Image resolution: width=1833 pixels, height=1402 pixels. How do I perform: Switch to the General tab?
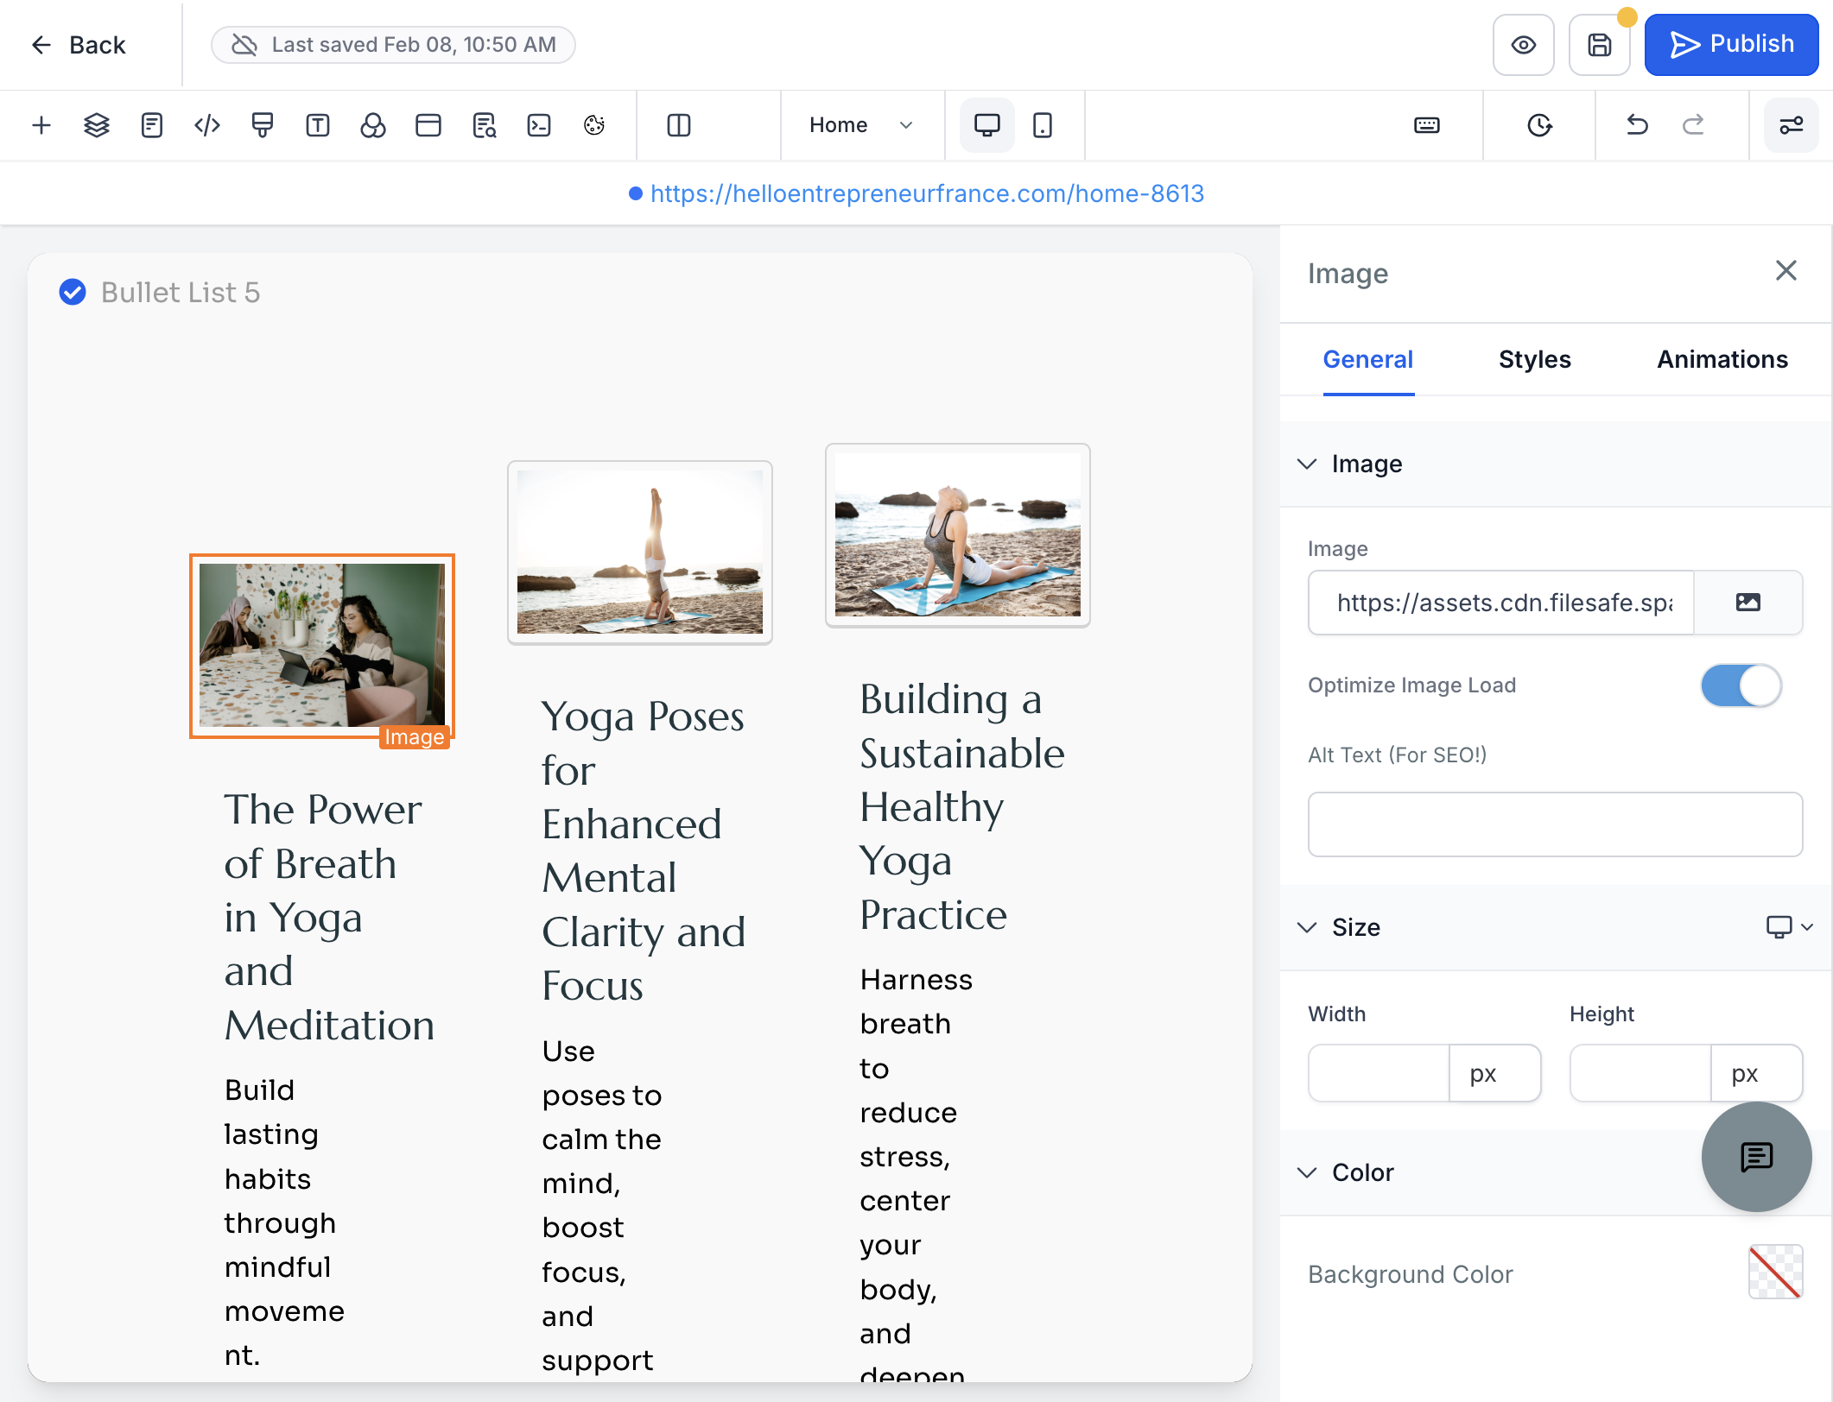(1368, 359)
